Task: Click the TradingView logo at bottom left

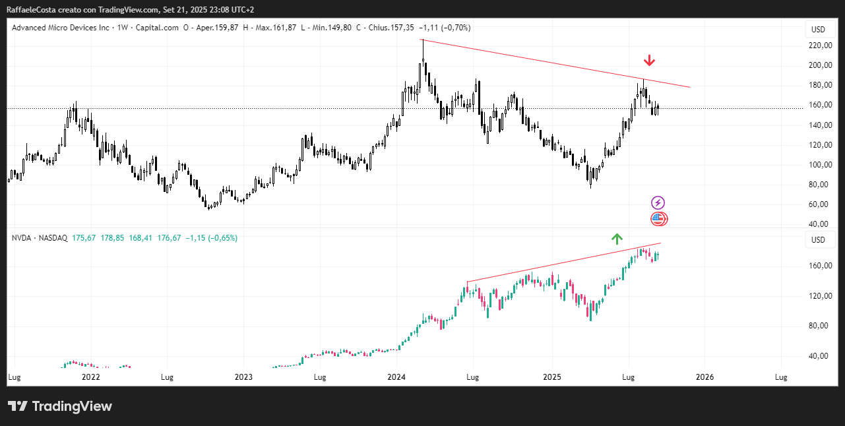Action: (x=60, y=406)
